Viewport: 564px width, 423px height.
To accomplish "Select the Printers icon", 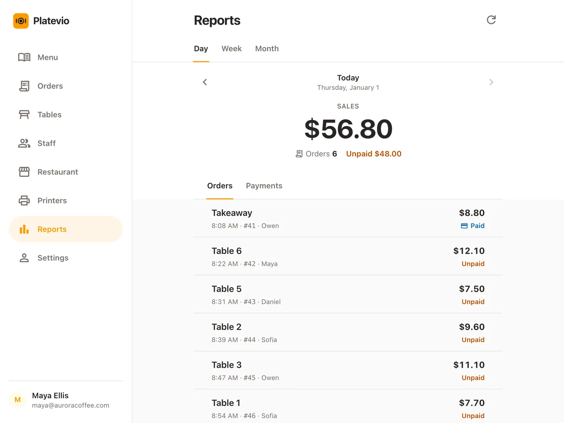I will pos(24,200).
